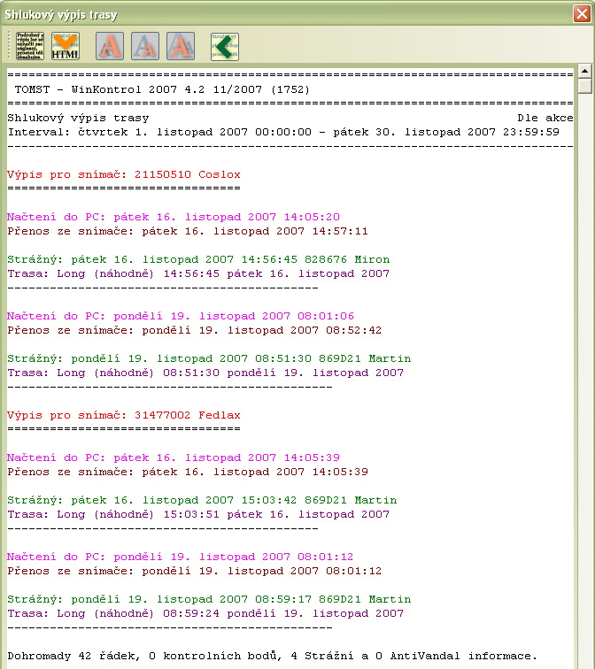Close the Shlukový výpis trasy window
This screenshot has width=595, height=669.
[x=583, y=13]
